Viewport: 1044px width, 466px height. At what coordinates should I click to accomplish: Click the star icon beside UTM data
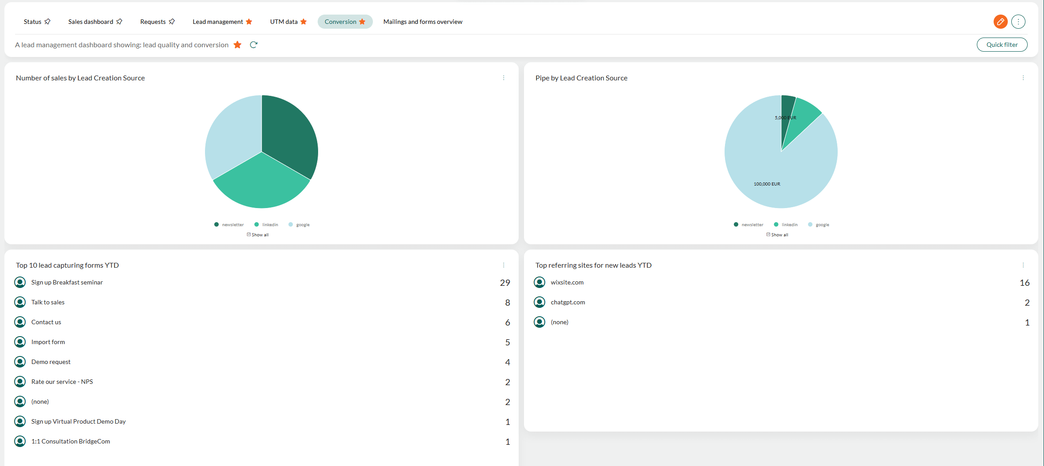(303, 21)
